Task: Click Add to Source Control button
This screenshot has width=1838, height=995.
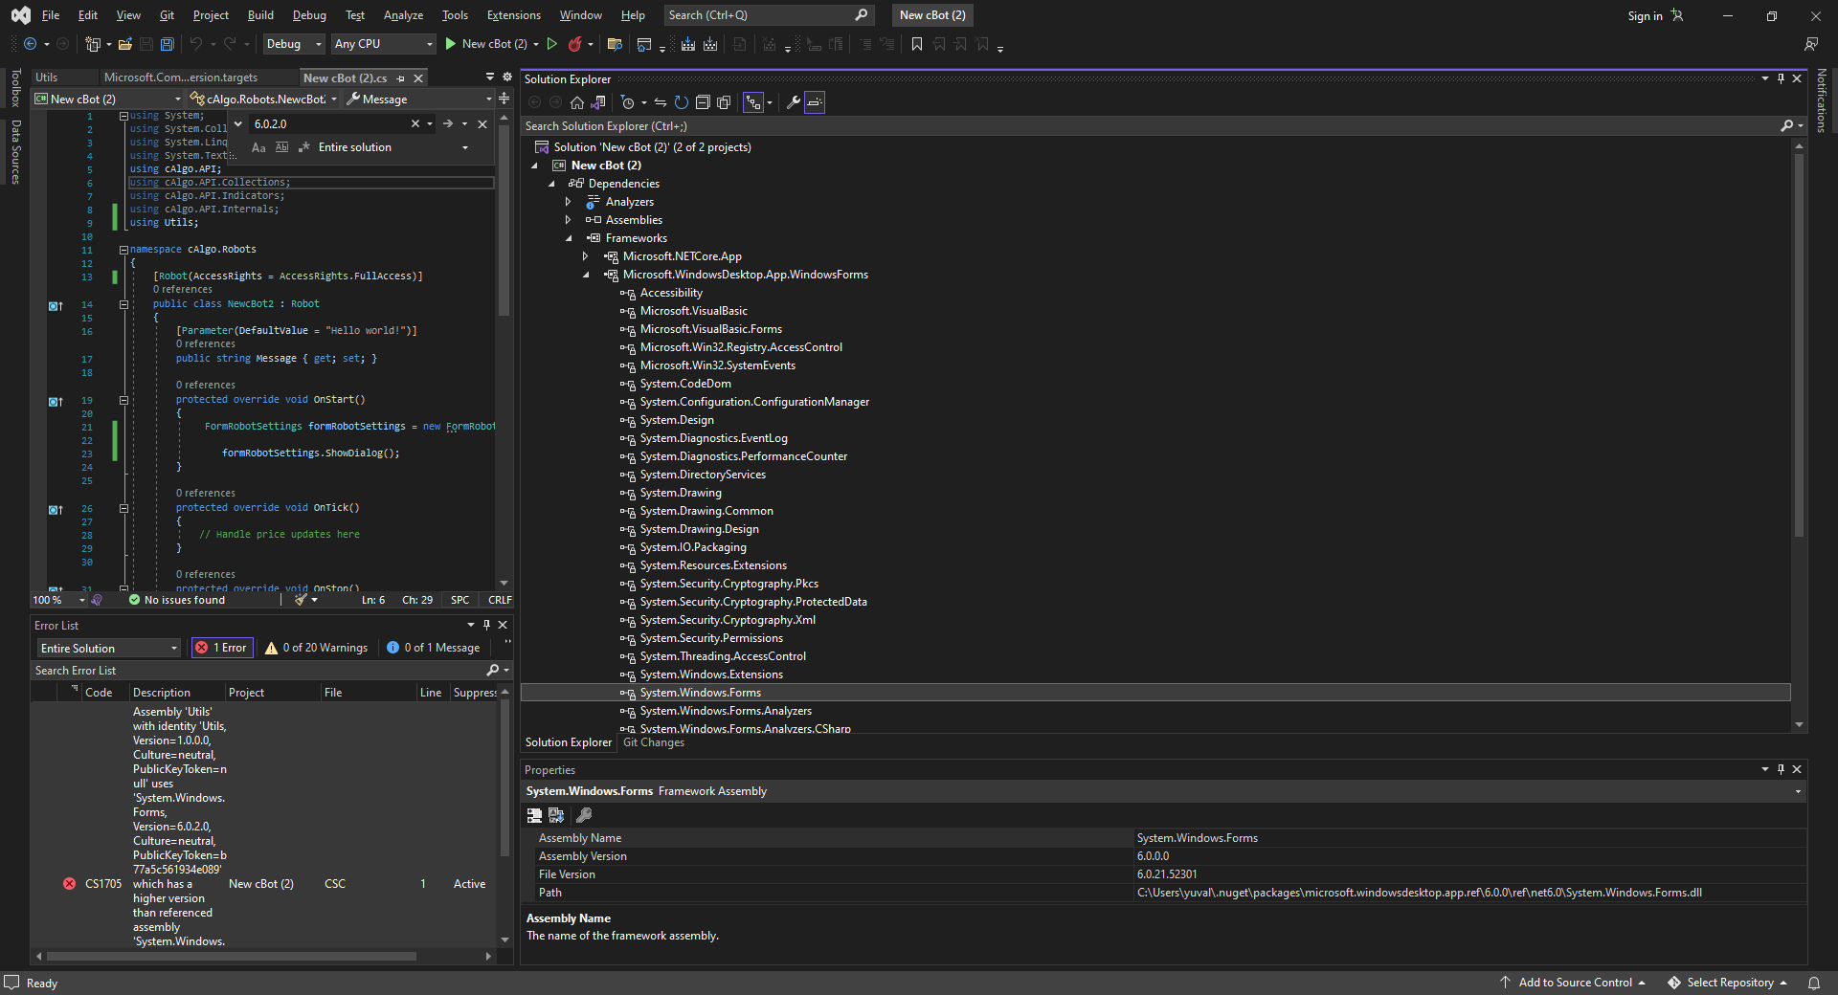Action: (1573, 983)
